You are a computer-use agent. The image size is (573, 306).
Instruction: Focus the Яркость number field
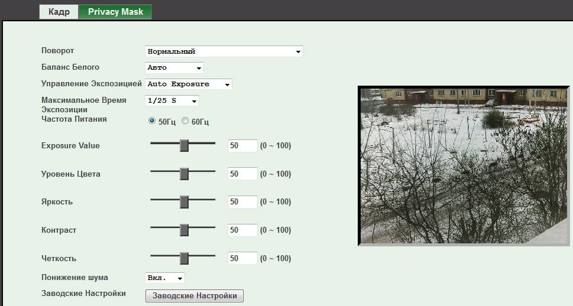click(x=242, y=202)
